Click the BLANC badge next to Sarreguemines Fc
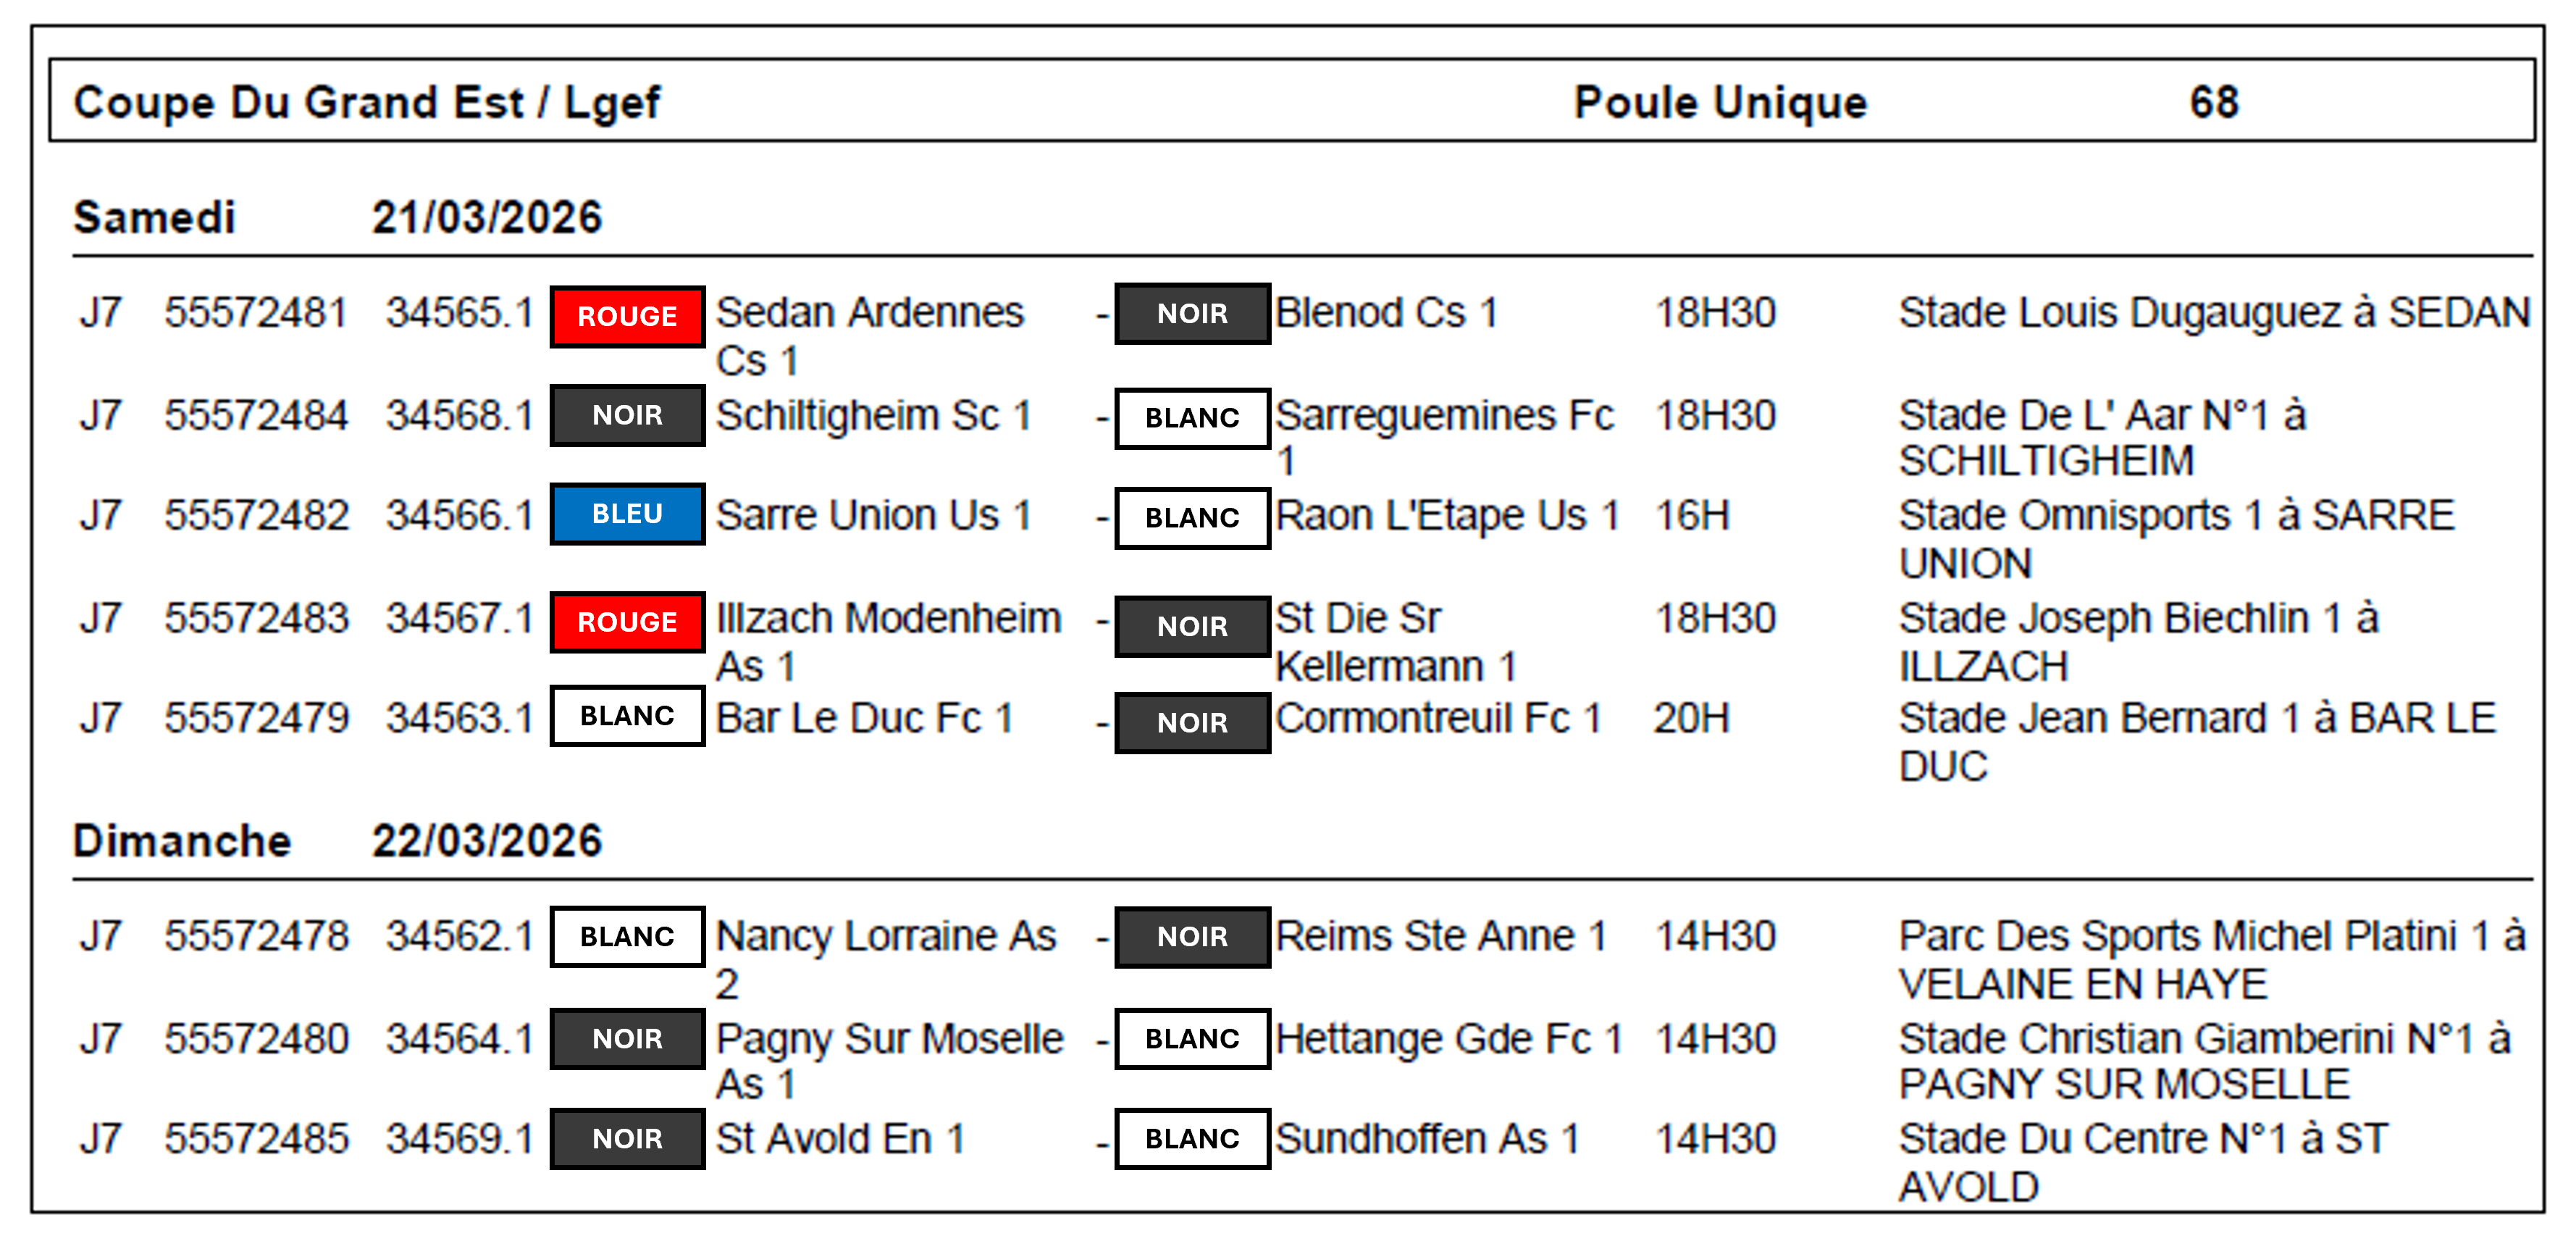 click(x=1192, y=418)
